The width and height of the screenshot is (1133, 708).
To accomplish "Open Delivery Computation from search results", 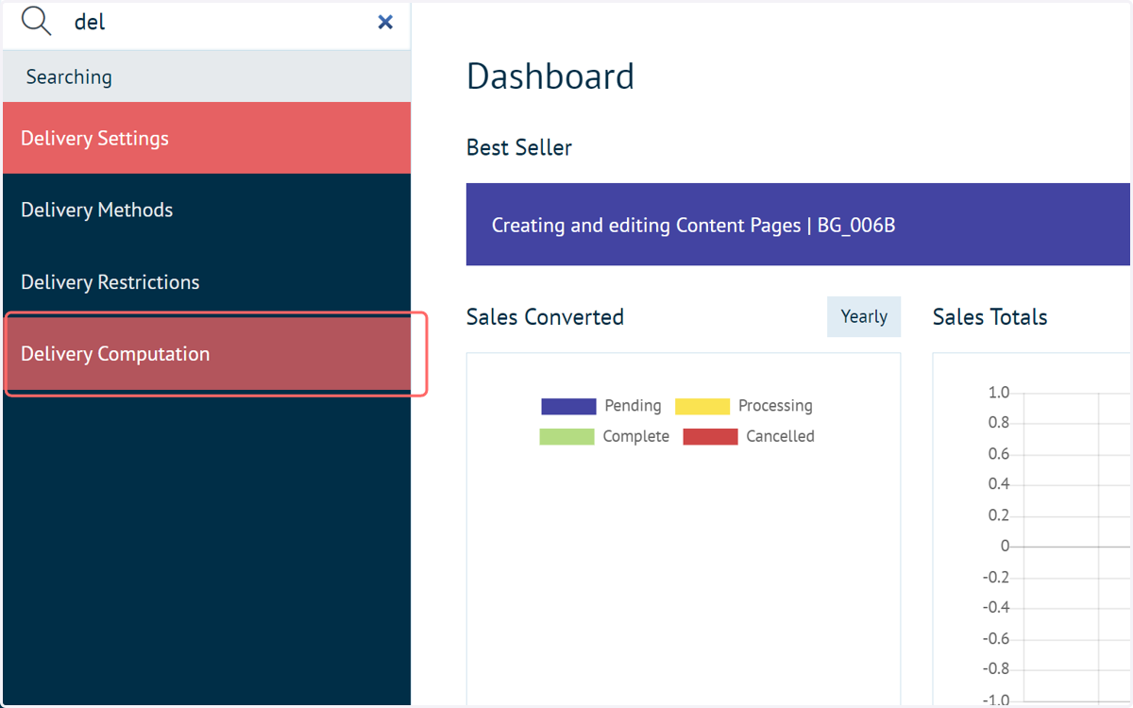I will [x=207, y=354].
